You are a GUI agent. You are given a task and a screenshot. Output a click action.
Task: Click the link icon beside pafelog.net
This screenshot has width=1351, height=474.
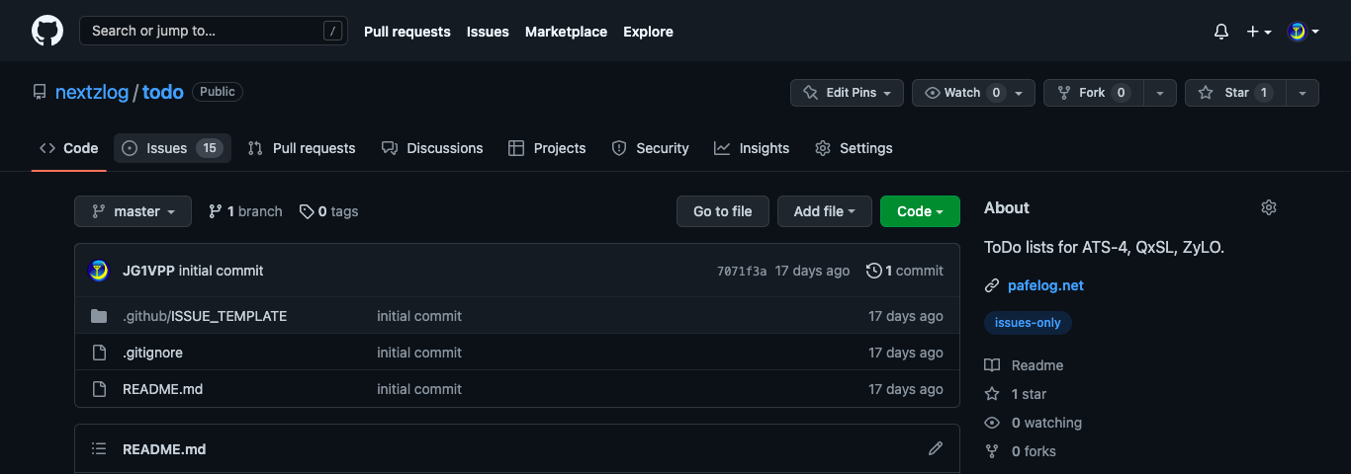tap(992, 285)
